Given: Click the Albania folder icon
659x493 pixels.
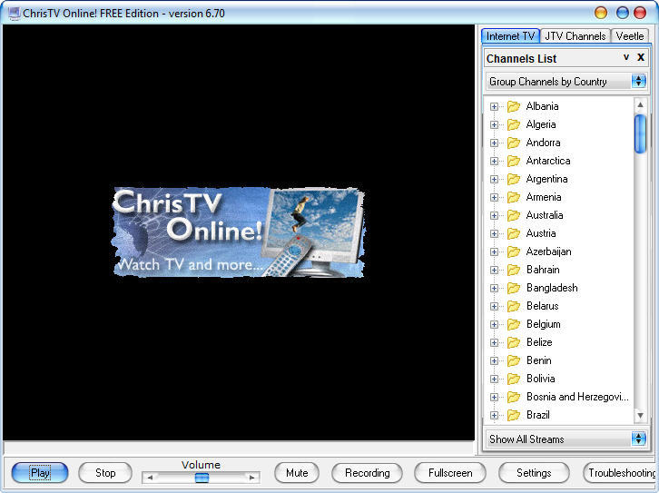Looking at the screenshot, I should point(513,106).
